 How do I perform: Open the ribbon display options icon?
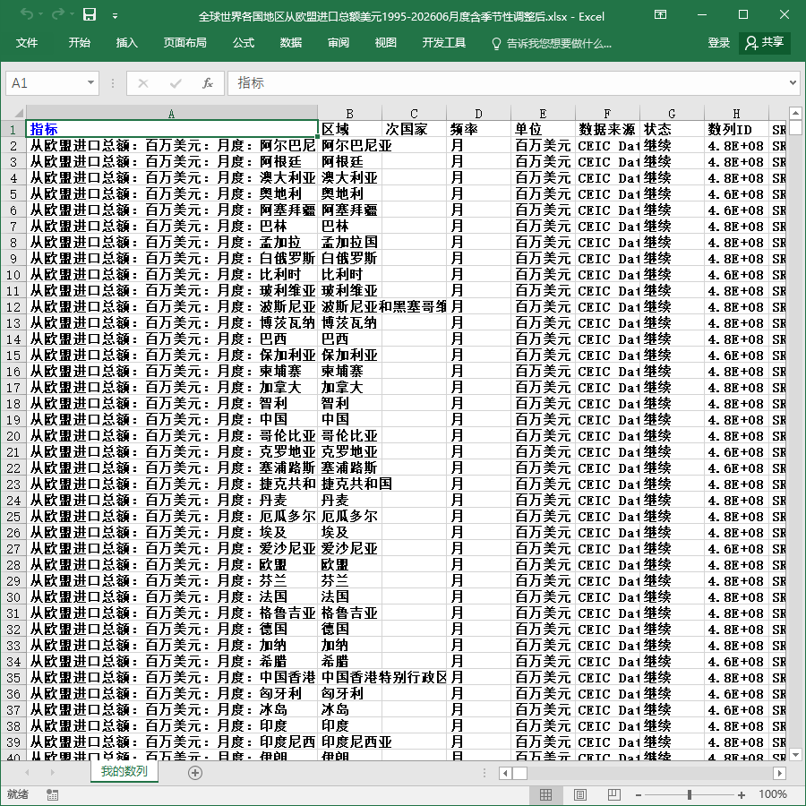(x=660, y=14)
